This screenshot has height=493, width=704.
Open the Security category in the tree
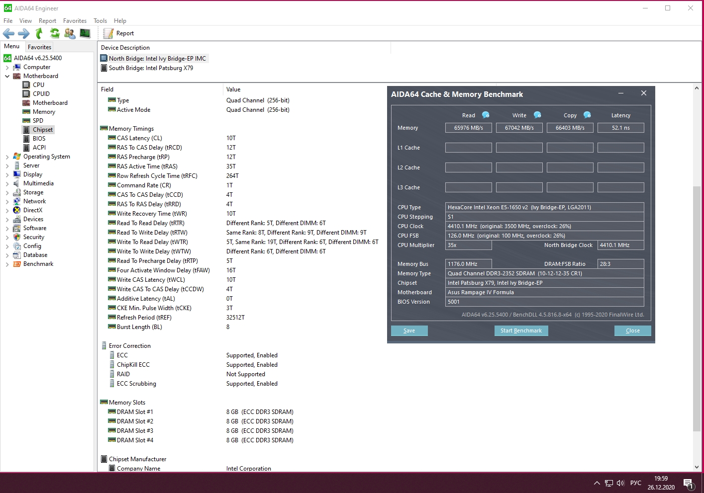[34, 237]
